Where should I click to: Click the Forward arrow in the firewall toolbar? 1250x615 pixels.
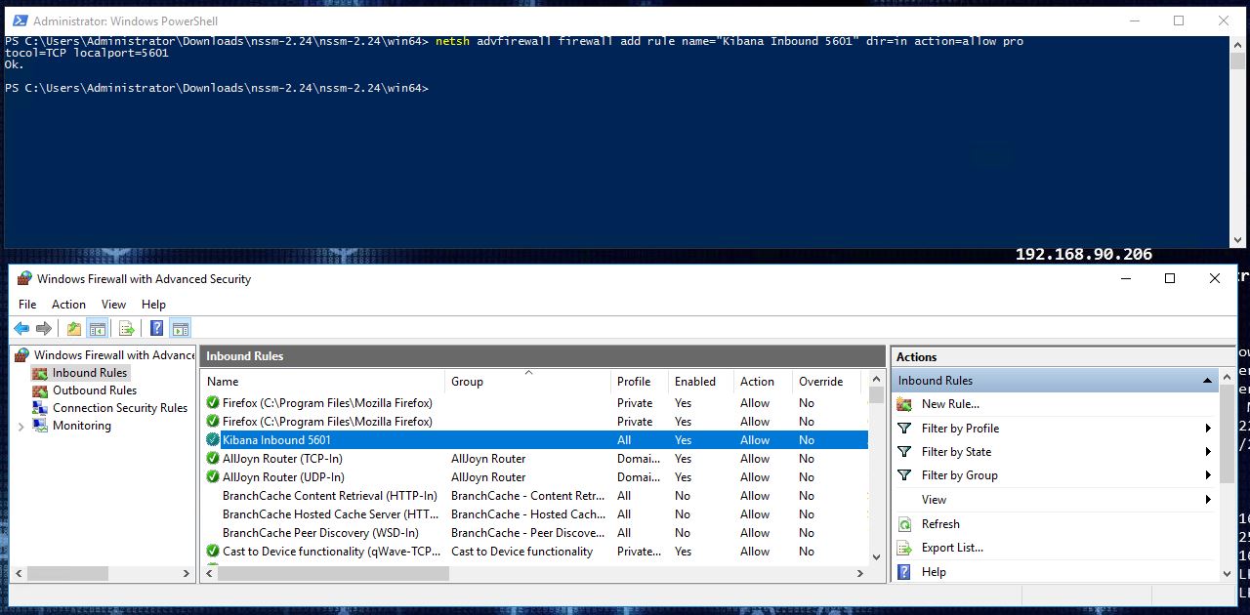43,328
